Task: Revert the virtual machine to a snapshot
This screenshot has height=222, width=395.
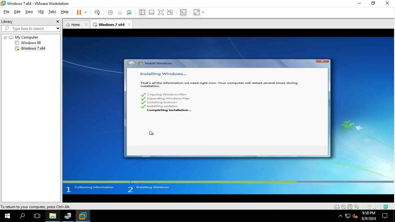Action: tap(120, 12)
